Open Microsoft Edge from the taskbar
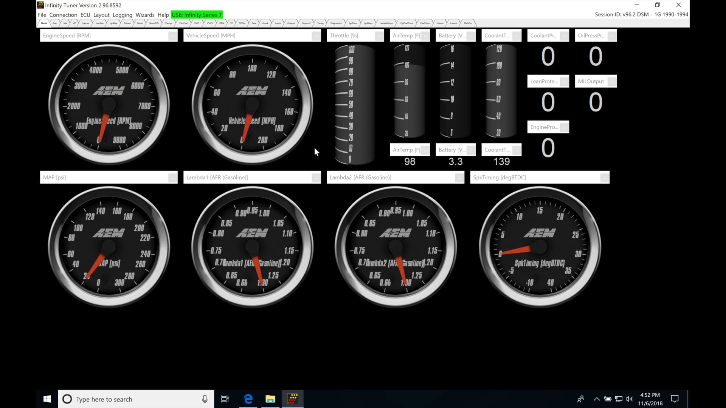 (248, 399)
